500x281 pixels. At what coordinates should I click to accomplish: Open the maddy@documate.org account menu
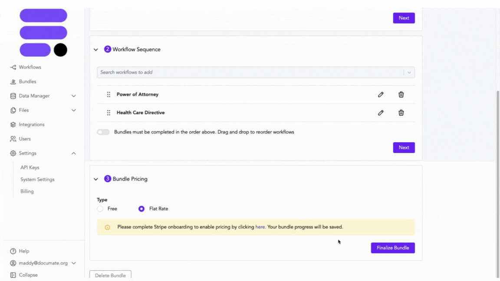pos(43,263)
